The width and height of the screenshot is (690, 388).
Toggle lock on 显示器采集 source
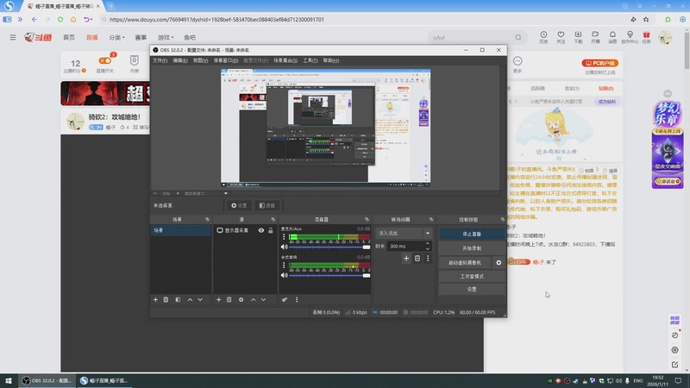(x=271, y=231)
